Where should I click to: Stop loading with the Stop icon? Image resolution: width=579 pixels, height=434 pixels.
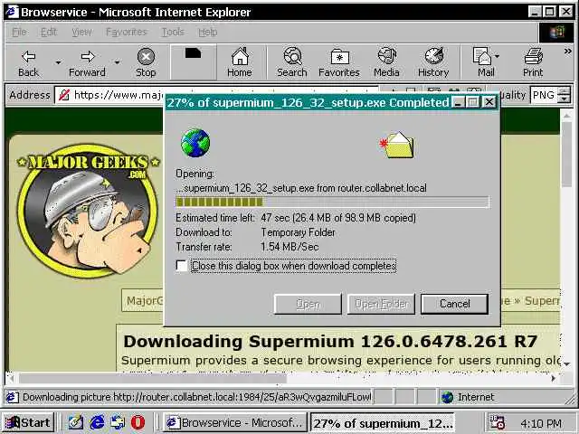pyautogui.click(x=146, y=57)
